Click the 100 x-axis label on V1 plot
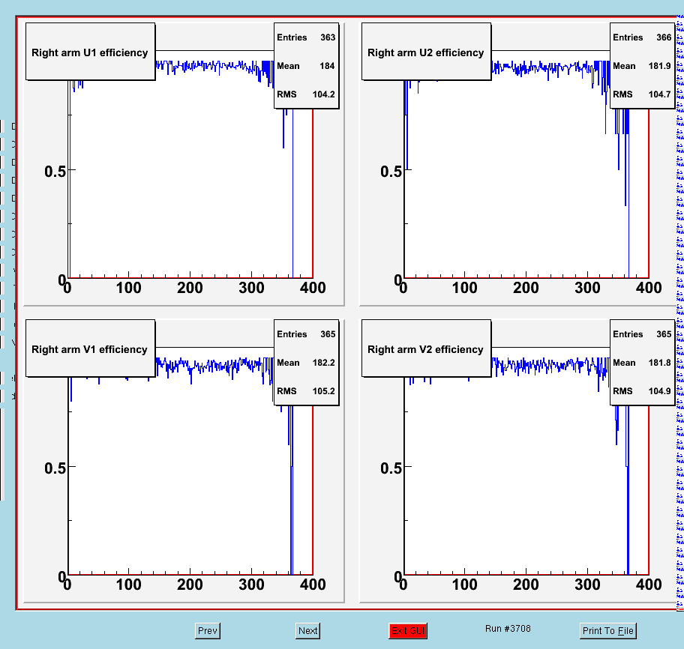This screenshot has height=649, width=684. [x=128, y=585]
